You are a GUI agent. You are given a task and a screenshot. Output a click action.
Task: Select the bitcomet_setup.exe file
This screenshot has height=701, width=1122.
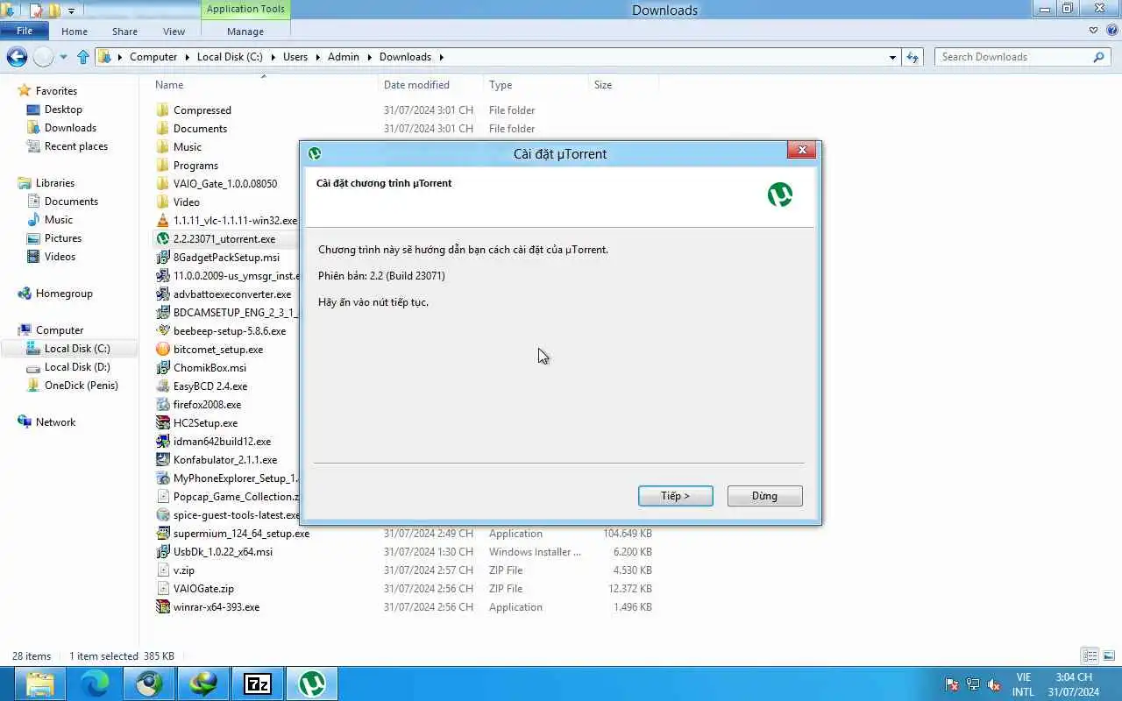218,350
